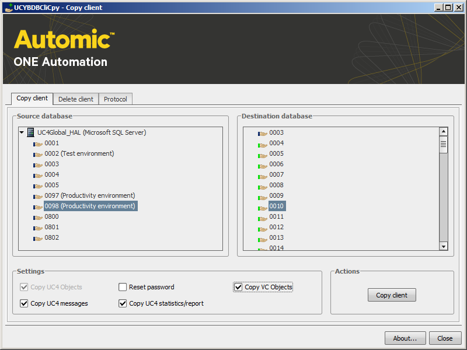Click the Destination database scrollbar thumb
Image resolution: width=467 pixels, height=350 pixels.
tap(444, 144)
